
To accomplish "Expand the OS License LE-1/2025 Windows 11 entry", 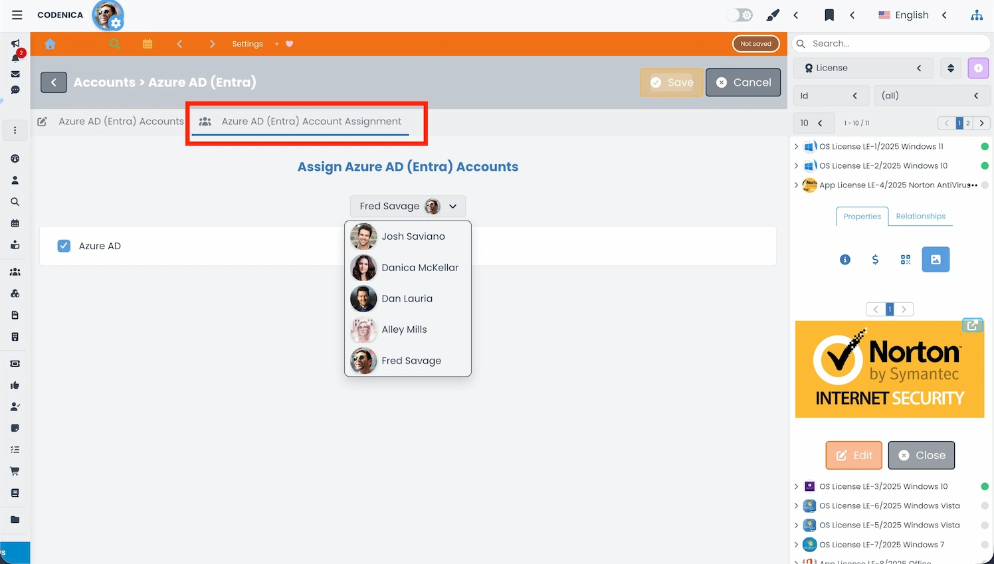I will point(796,146).
